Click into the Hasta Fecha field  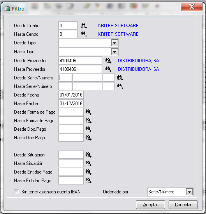71,103
